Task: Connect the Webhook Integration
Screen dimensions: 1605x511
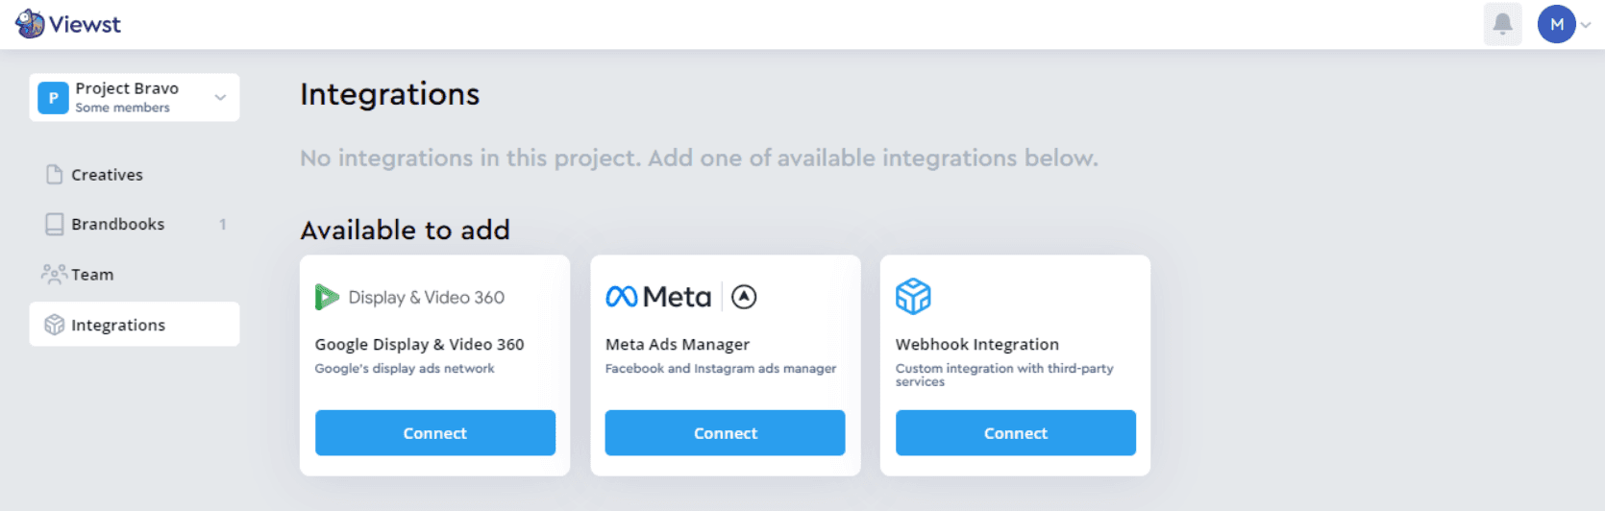Action: [x=1016, y=433]
